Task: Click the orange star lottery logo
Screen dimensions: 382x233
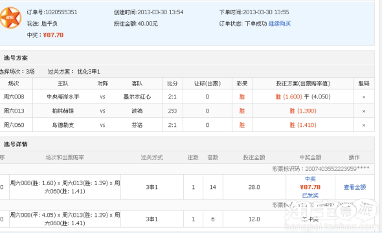Action: pyautogui.click(x=10, y=17)
